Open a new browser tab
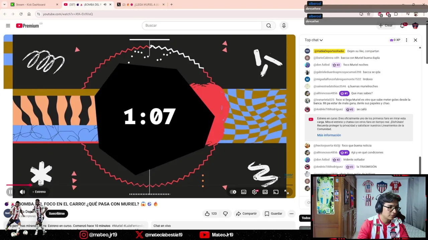This screenshot has width=428, height=240. click(171, 5)
